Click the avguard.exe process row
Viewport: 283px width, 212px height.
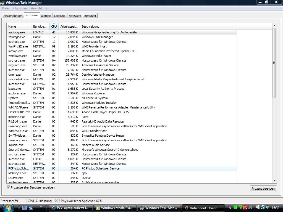point(122,65)
